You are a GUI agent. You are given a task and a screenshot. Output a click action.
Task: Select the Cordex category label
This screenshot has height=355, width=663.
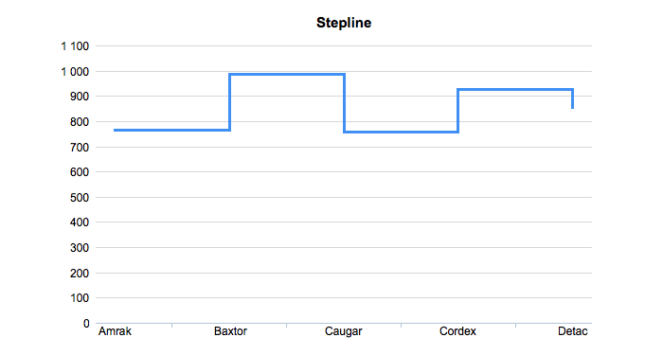[x=457, y=331]
